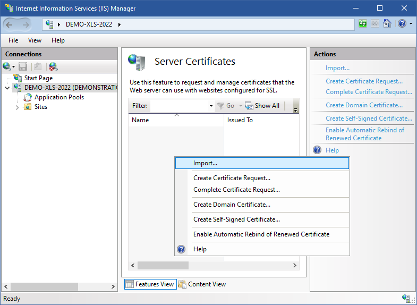Click the Help icon in the context menu

[181, 249]
